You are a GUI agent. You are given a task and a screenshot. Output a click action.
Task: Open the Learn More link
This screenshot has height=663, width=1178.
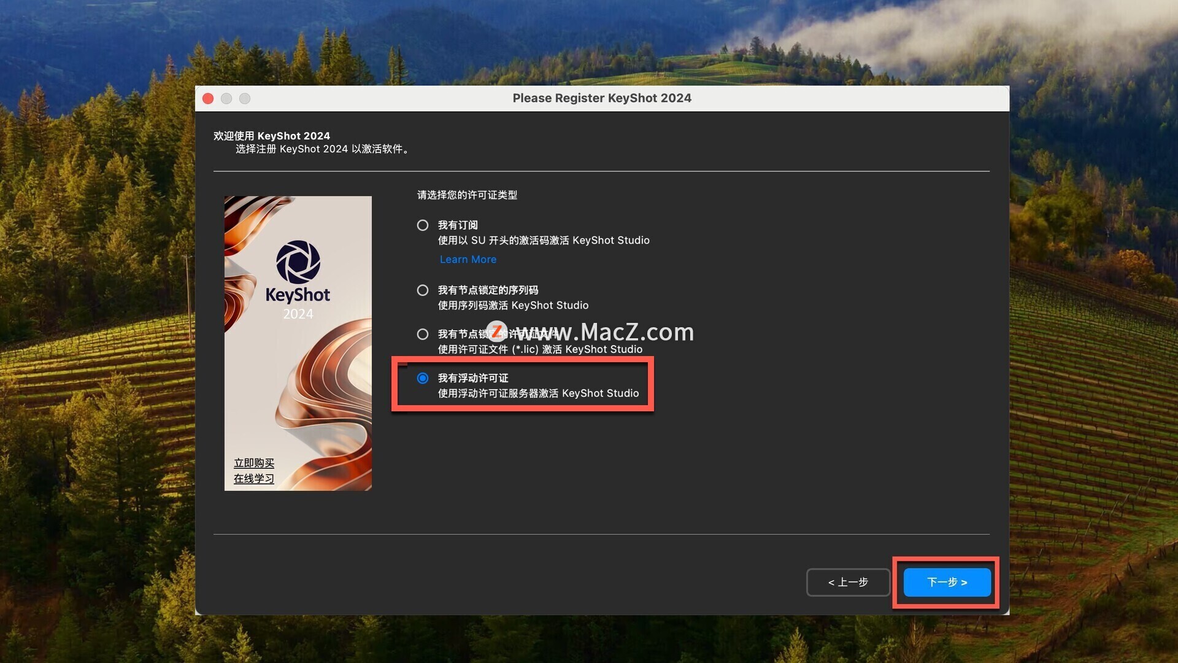pyautogui.click(x=468, y=260)
